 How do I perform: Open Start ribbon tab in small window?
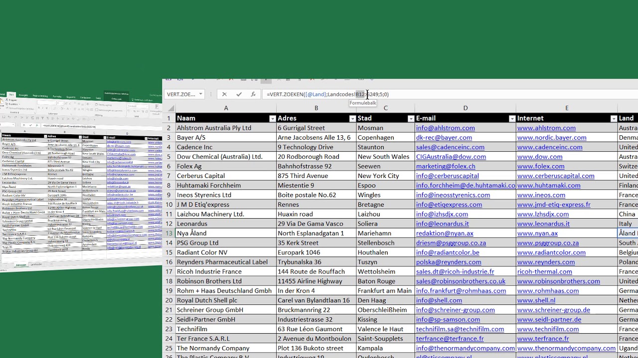coord(11,94)
